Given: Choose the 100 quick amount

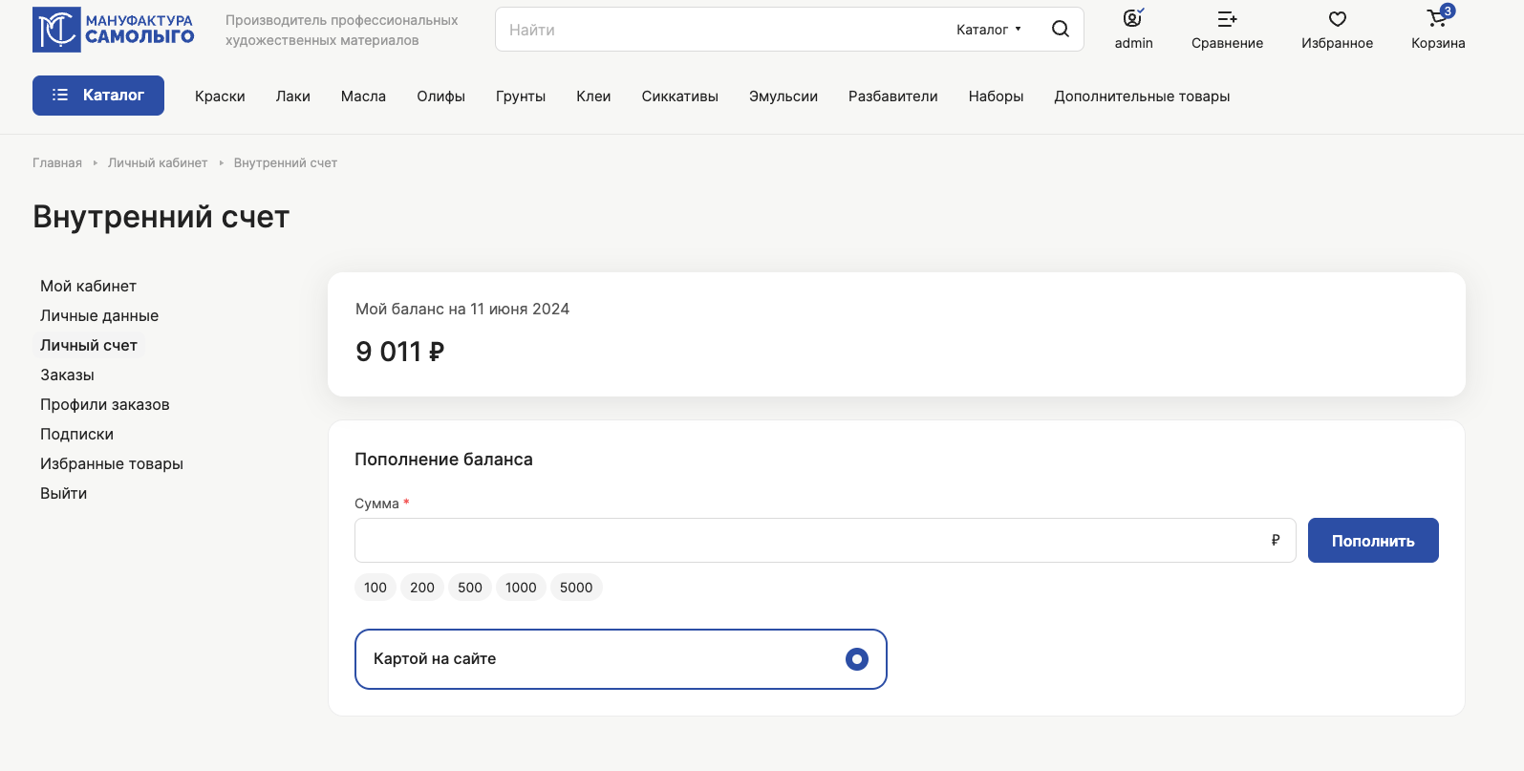Looking at the screenshot, I should (376, 588).
